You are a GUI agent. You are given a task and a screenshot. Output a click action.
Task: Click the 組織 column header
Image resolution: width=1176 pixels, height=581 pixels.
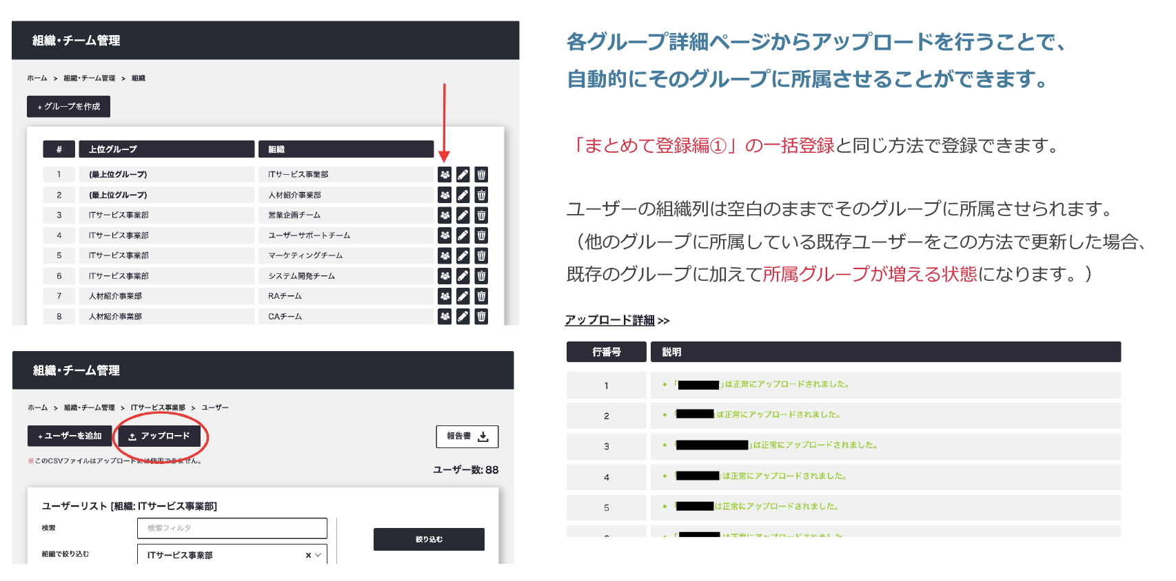pyautogui.click(x=346, y=149)
